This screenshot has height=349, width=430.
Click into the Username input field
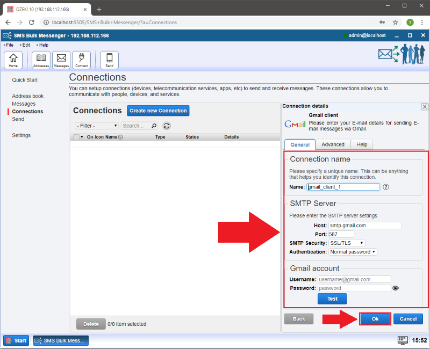[354, 279]
